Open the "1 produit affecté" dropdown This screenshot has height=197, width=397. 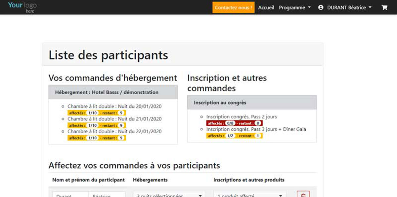(x=250, y=195)
